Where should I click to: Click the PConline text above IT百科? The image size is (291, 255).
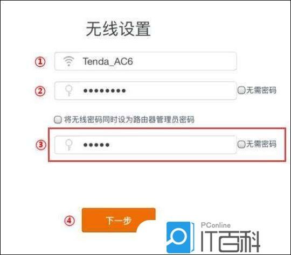pyautogui.click(x=216, y=225)
